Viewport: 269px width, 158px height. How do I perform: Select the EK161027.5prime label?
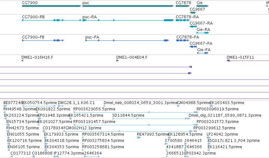coord(55,122)
